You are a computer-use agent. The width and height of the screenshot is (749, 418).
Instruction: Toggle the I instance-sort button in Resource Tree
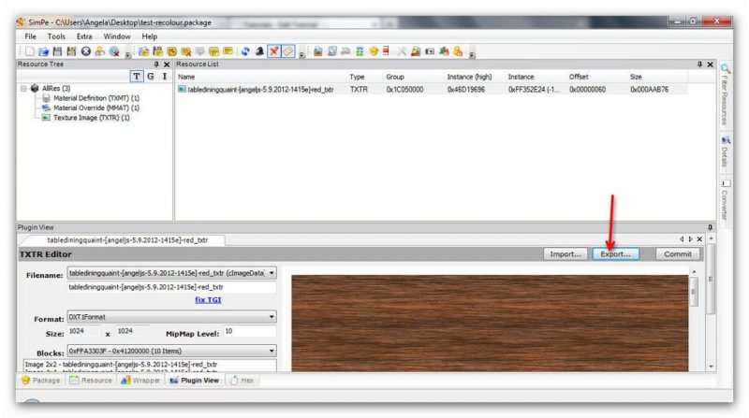(x=165, y=77)
